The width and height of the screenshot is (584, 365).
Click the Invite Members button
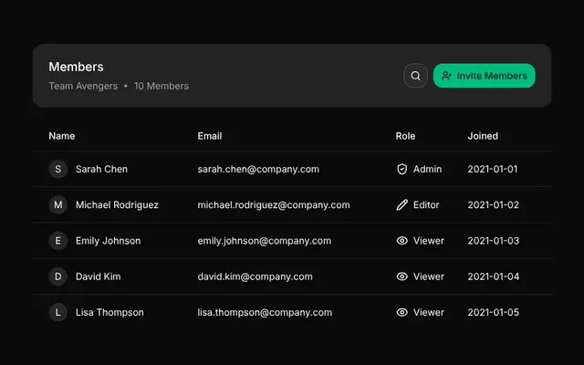pyautogui.click(x=485, y=76)
